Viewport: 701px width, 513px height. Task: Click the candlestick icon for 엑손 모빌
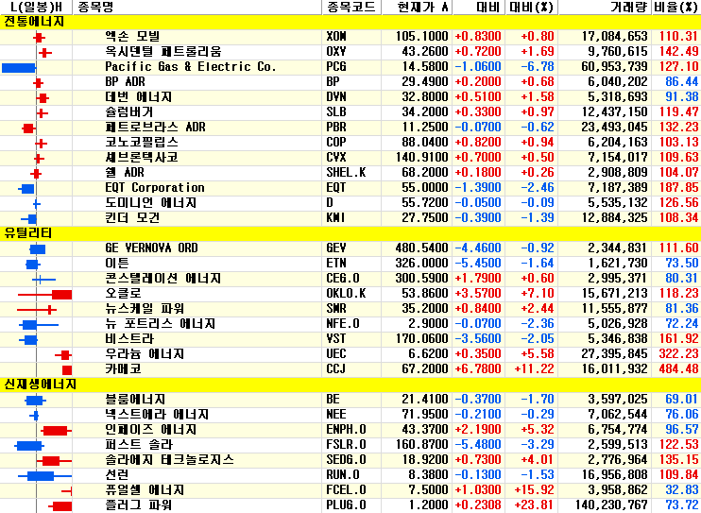[x=40, y=38]
